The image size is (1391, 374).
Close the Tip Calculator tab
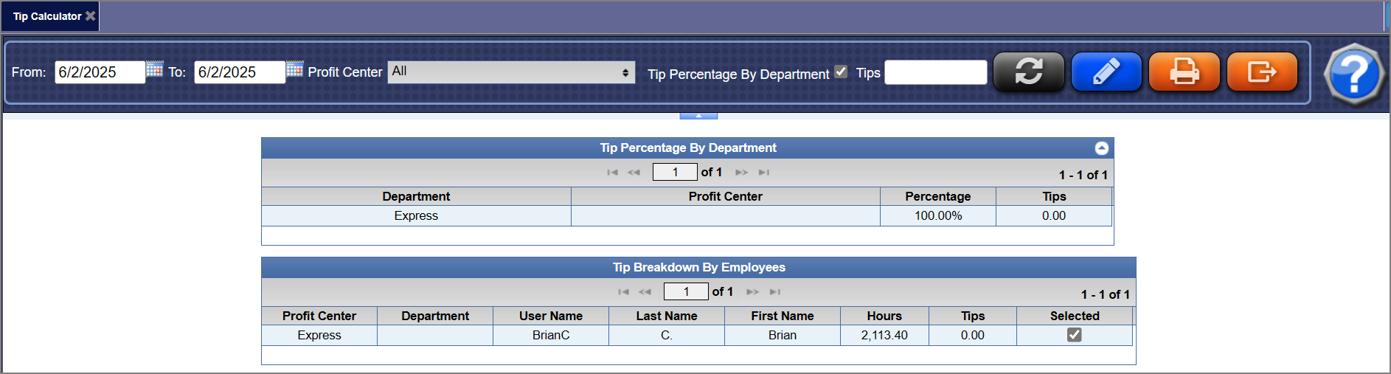pos(91,15)
